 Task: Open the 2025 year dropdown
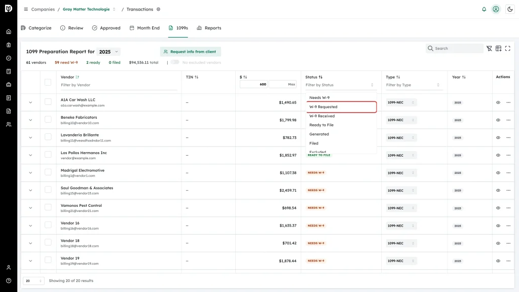(108, 52)
